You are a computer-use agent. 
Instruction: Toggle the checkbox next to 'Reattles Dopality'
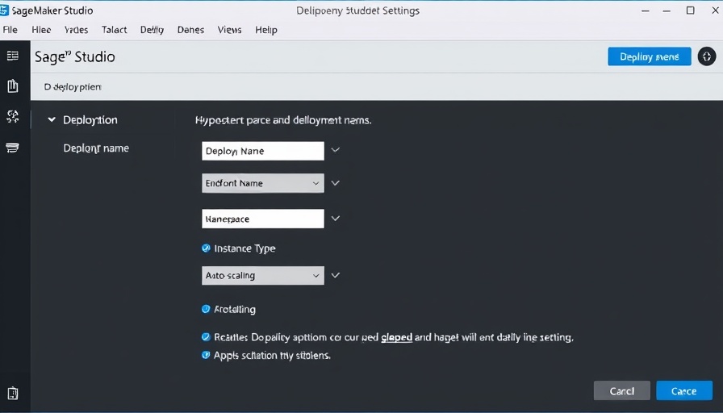pyautogui.click(x=206, y=337)
